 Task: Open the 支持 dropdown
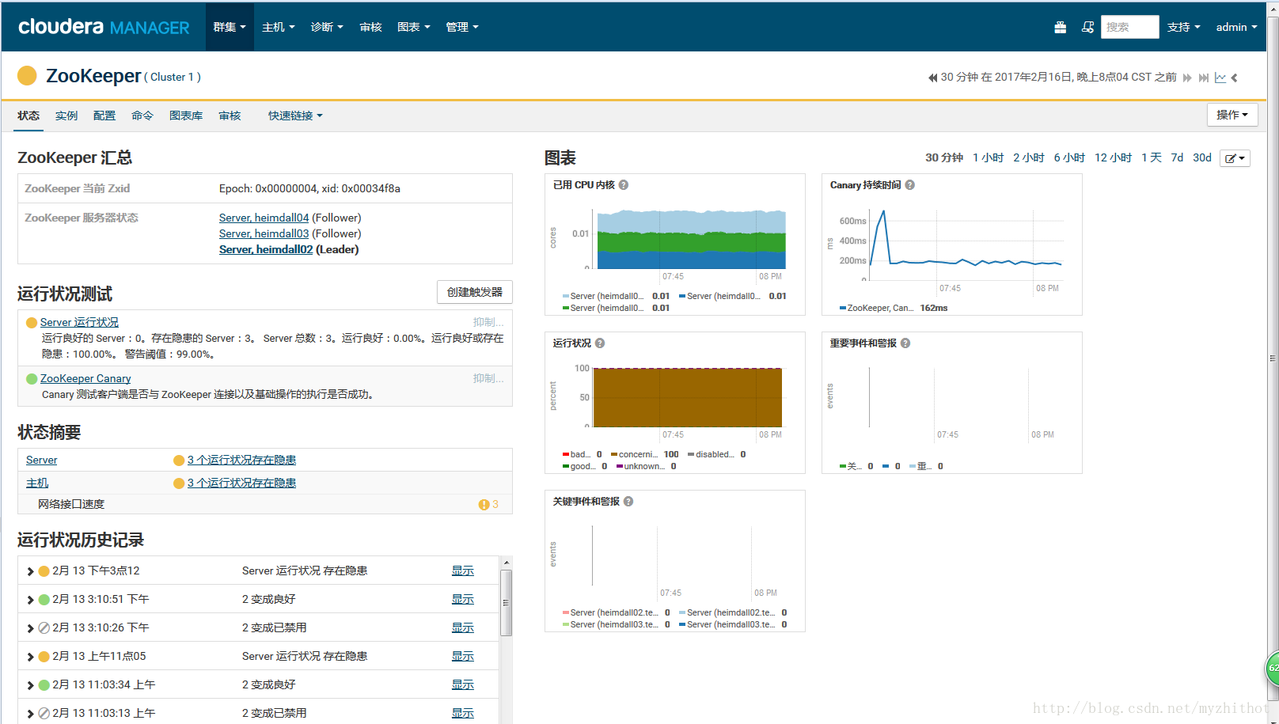pos(1184,27)
